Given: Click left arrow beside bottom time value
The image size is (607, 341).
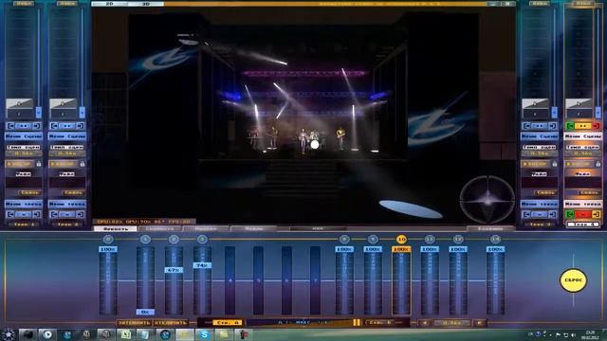Looking at the screenshot, I should [425, 322].
